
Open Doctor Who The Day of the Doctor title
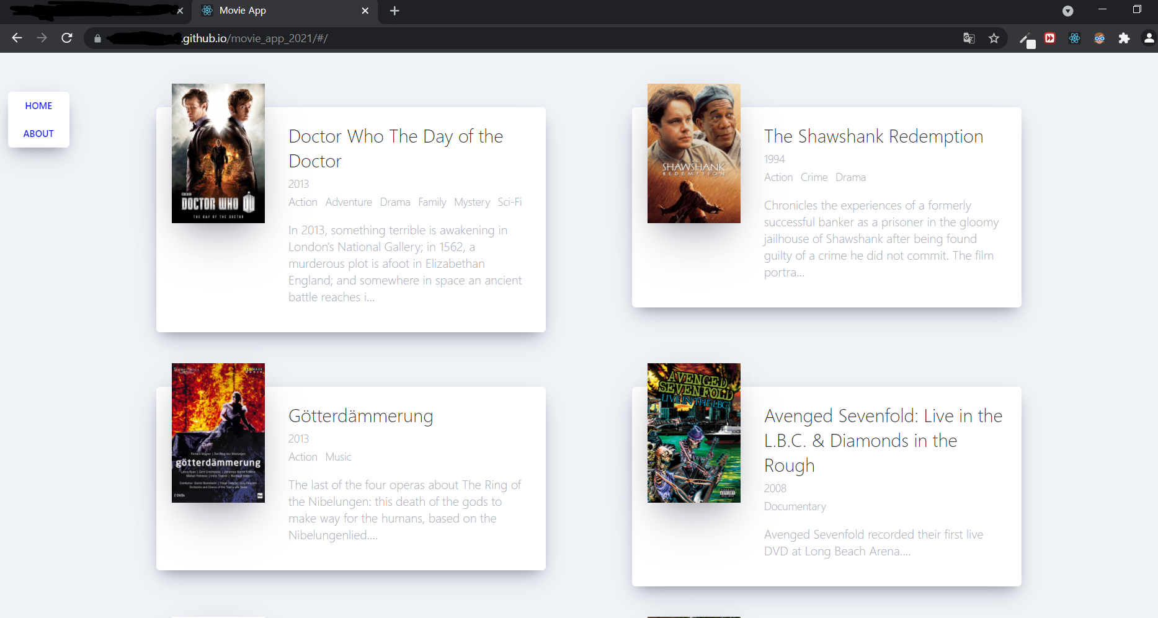396,149
